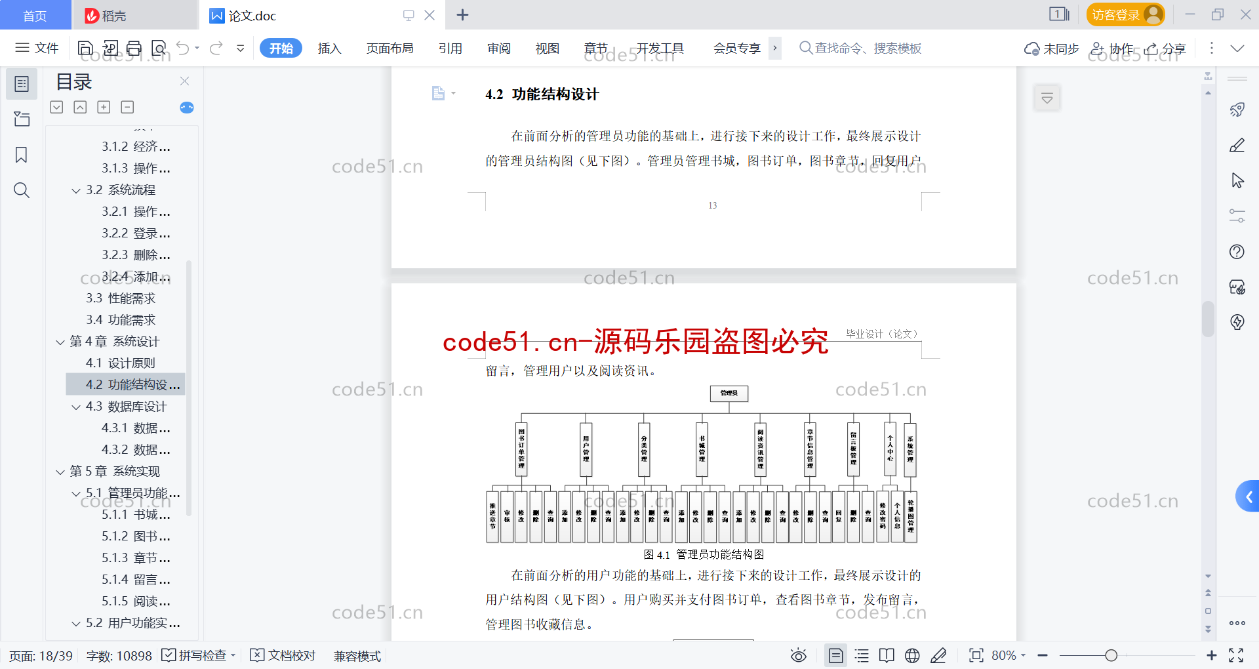Click word count 字数: 10898
Screen dimensions: 1259x669
point(119,655)
